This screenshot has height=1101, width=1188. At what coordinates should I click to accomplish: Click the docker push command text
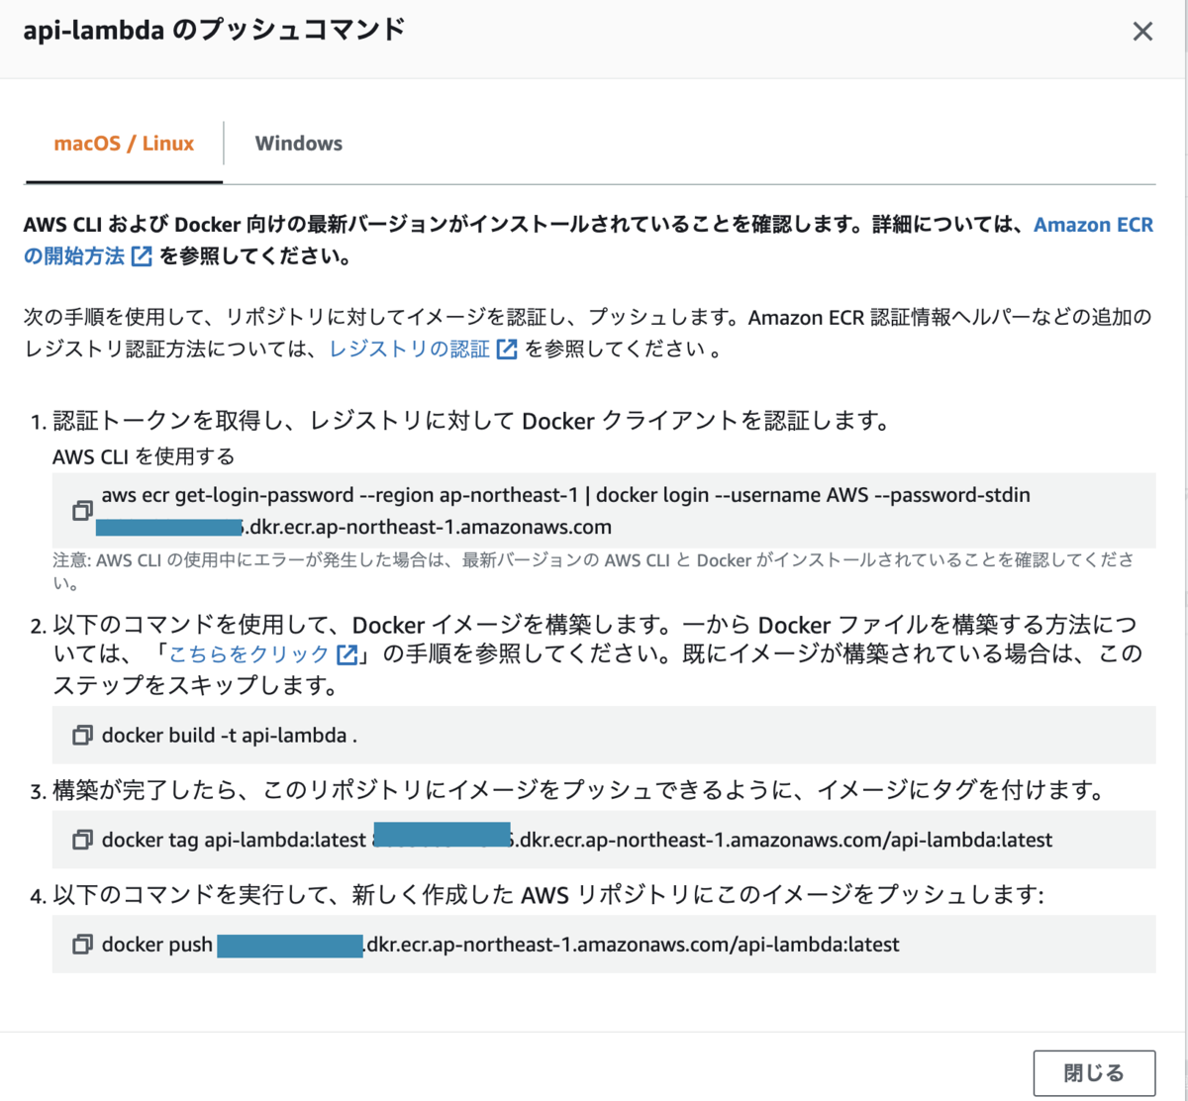[501, 946]
